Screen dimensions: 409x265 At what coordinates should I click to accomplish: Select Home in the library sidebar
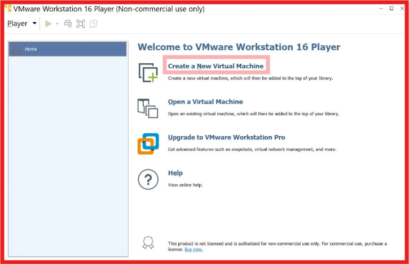click(x=67, y=49)
